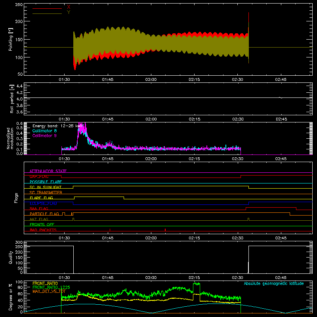Click the 'Quality' axis label
This screenshot has height=317, width=317.
pyautogui.click(x=11, y=257)
